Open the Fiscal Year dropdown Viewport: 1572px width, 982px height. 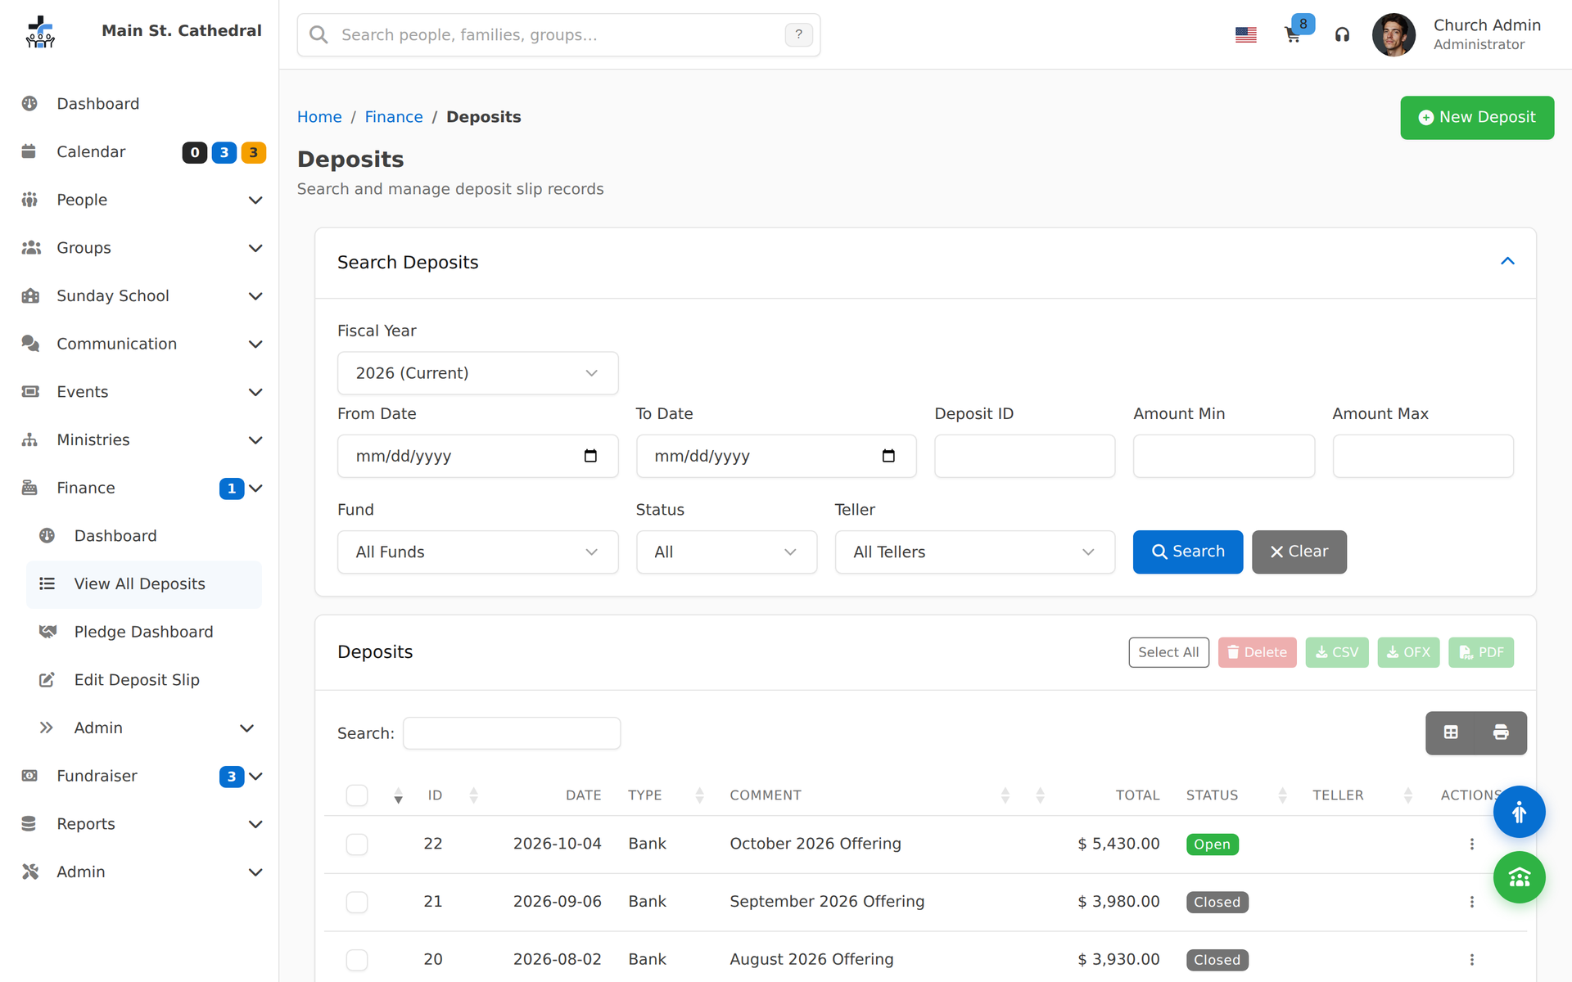pos(477,373)
